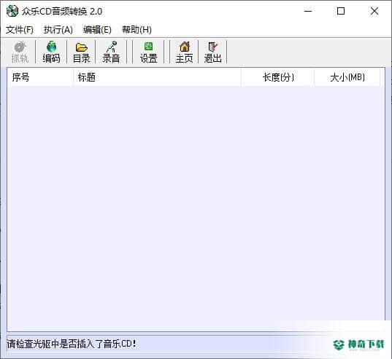Viewport: 392px width, 359px height.
Task: Click status text 请检查光驱中是否插入了音乐CD!
Action: [72, 344]
